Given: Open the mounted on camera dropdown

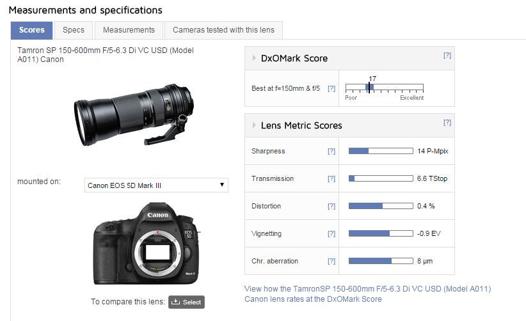Looking at the screenshot, I should (x=156, y=185).
